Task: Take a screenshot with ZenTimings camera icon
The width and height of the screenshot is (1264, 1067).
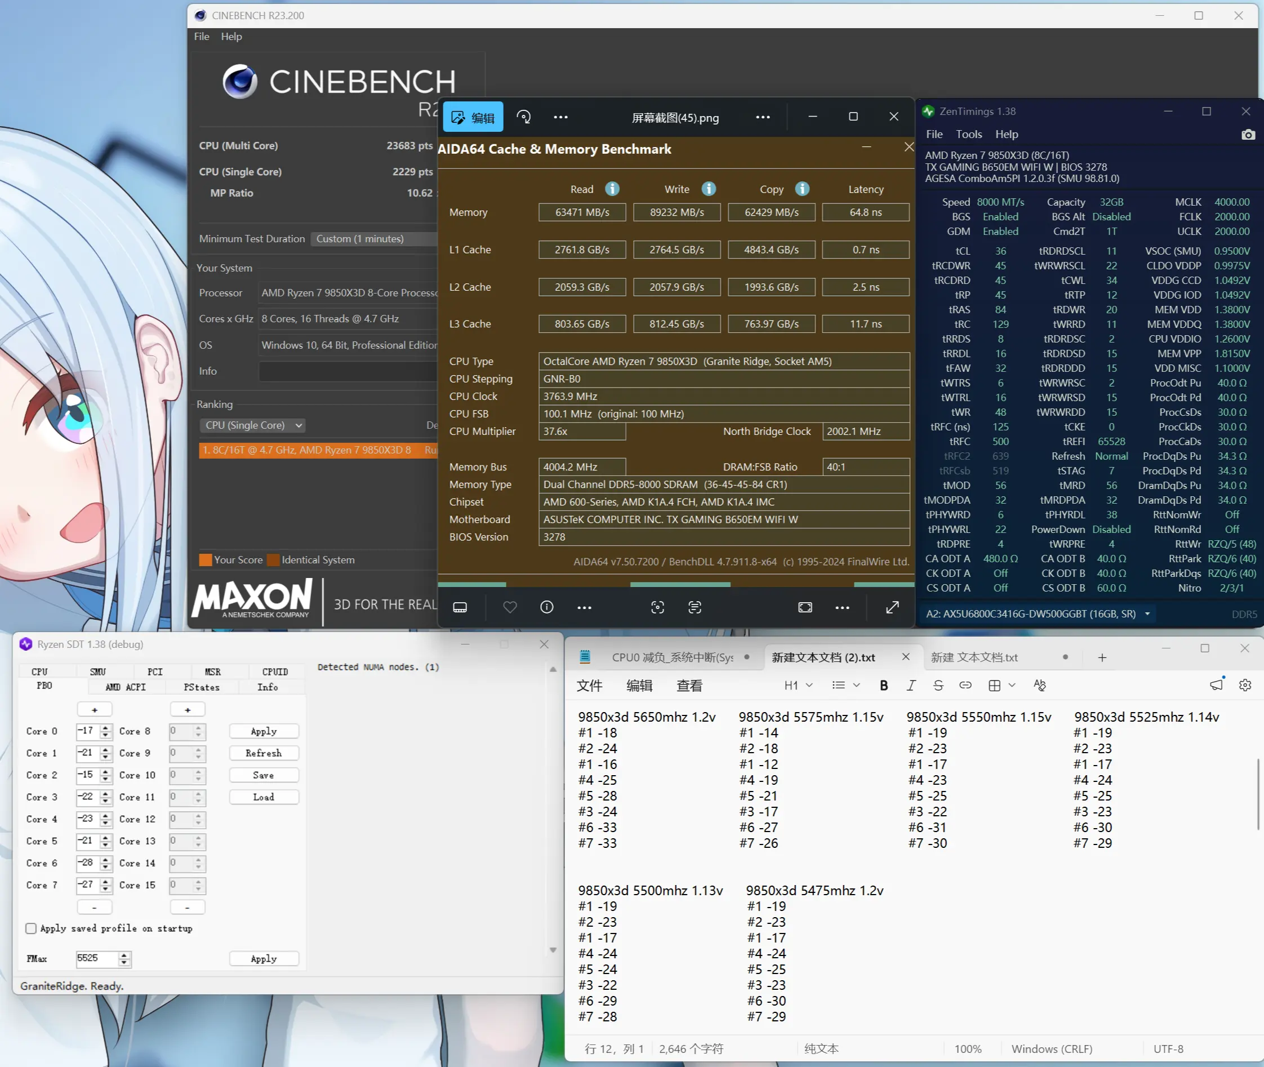Action: 1248,134
